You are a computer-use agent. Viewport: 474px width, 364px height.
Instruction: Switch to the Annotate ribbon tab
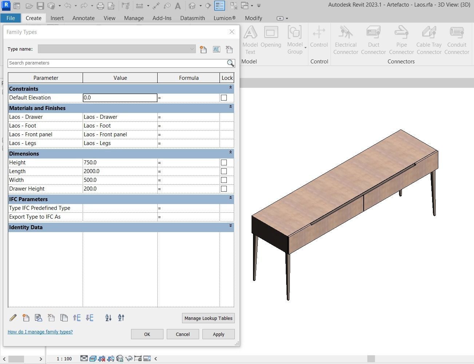pyautogui.click(x=83, y=18)
